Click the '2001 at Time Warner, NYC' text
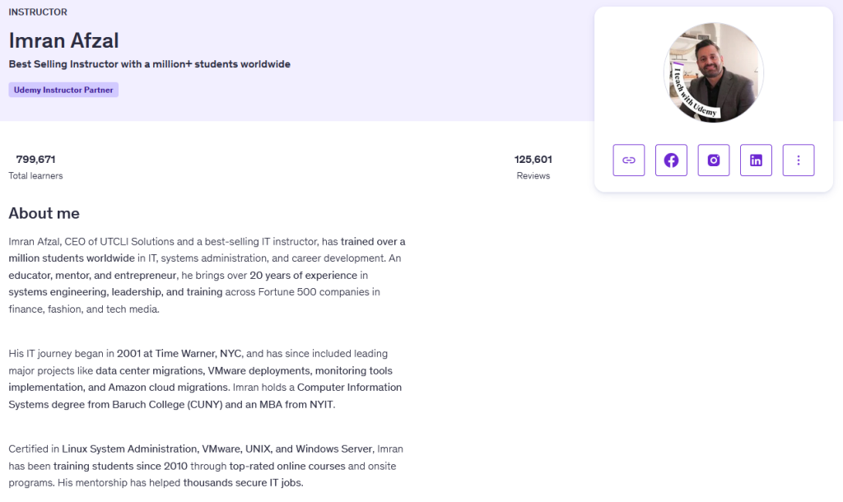This screenshot has width=843, height=502. [x=179, y=353]
